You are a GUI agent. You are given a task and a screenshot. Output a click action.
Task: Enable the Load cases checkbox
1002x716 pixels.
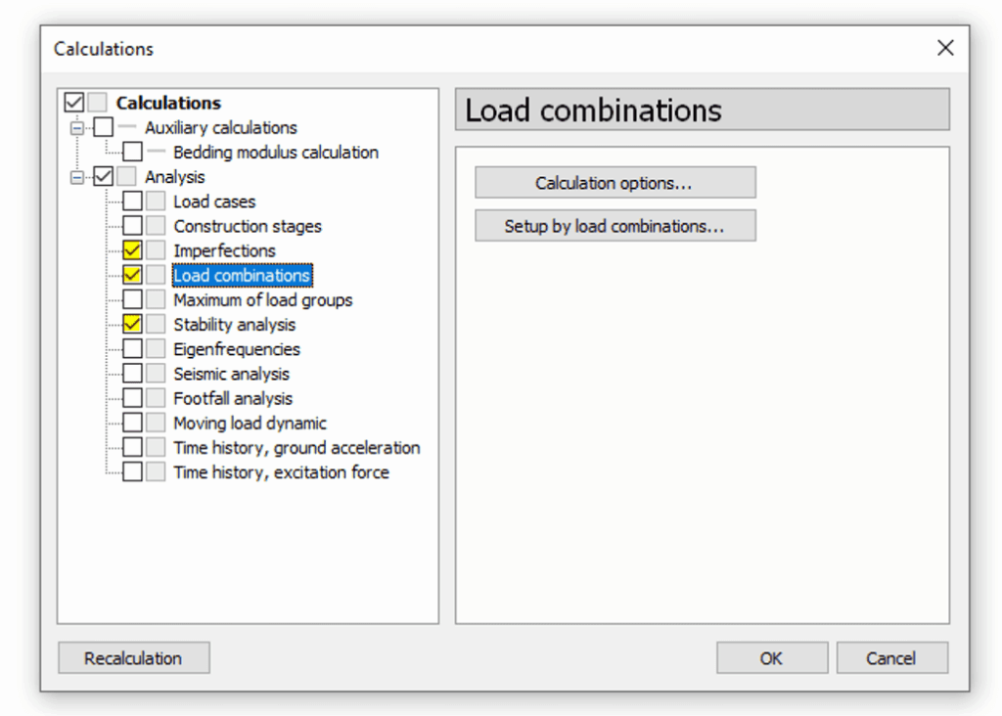click(132, 201)
